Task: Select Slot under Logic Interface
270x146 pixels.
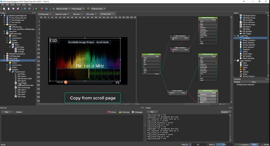Action: click(x=244, y=70)
